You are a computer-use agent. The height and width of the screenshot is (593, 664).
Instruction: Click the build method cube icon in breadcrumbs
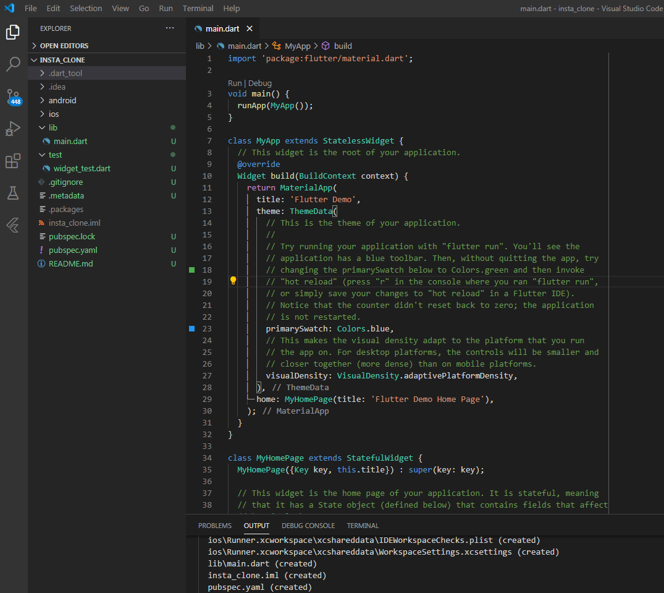coord(326,46)
